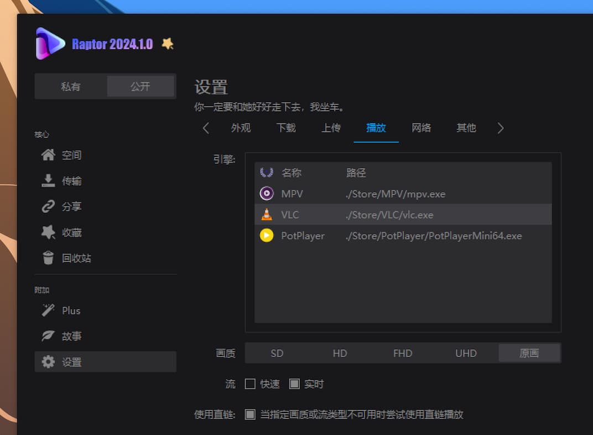593x435 pixels.
Task: Switch to the 私有 mode
Action: [x=71, y=87]
